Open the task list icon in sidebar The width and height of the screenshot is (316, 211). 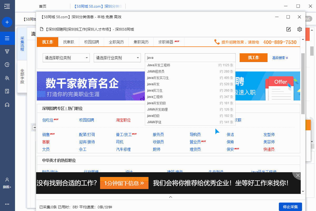(x=7, y=39)
